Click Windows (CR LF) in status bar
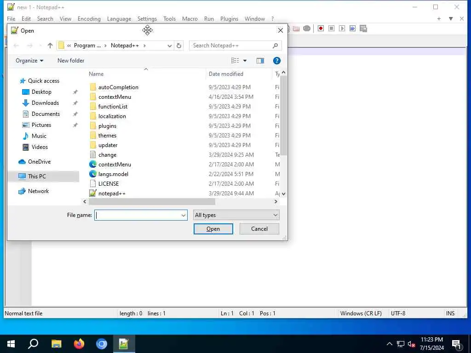This screenshot has width=471, height=353. (x=361, y=313)
